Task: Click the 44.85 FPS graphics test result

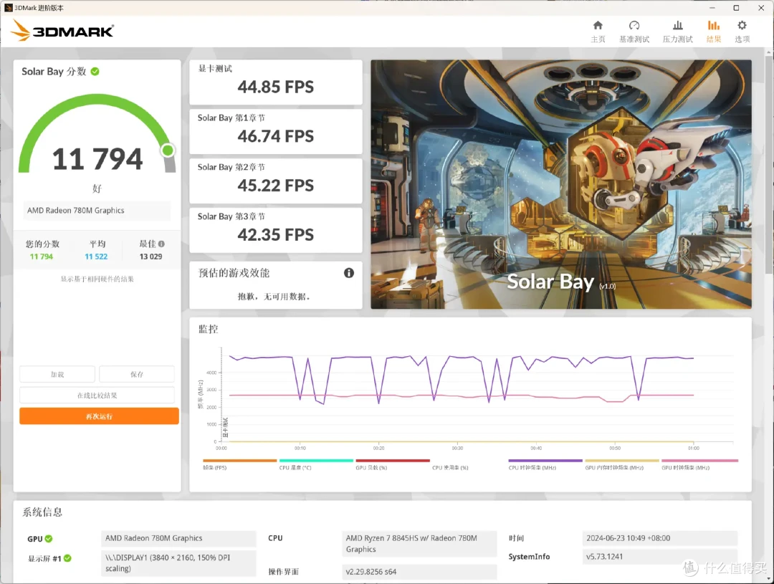Action: pyautogui.click(x=275, y=87)
